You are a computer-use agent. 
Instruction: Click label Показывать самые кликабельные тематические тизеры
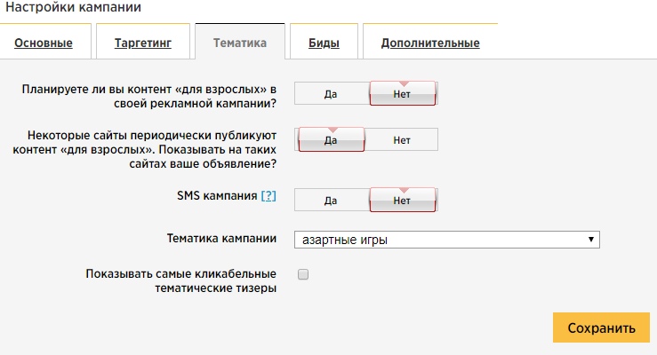tap(181, 280)
